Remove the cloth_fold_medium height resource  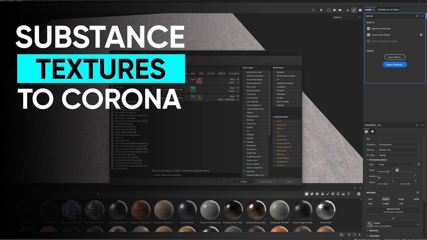(418, 225)
